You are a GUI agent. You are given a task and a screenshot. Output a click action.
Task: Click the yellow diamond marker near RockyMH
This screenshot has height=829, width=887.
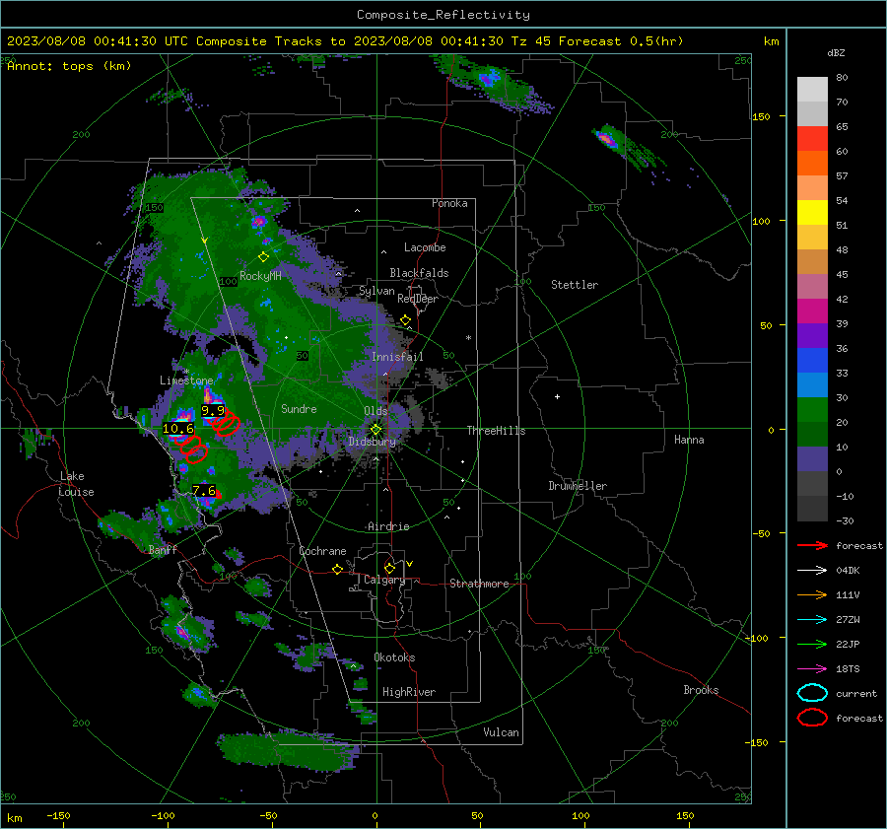(x=263, y=257)
